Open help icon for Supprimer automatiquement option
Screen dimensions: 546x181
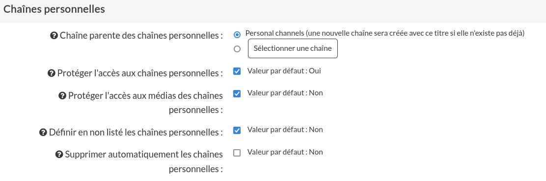(59, 154)
